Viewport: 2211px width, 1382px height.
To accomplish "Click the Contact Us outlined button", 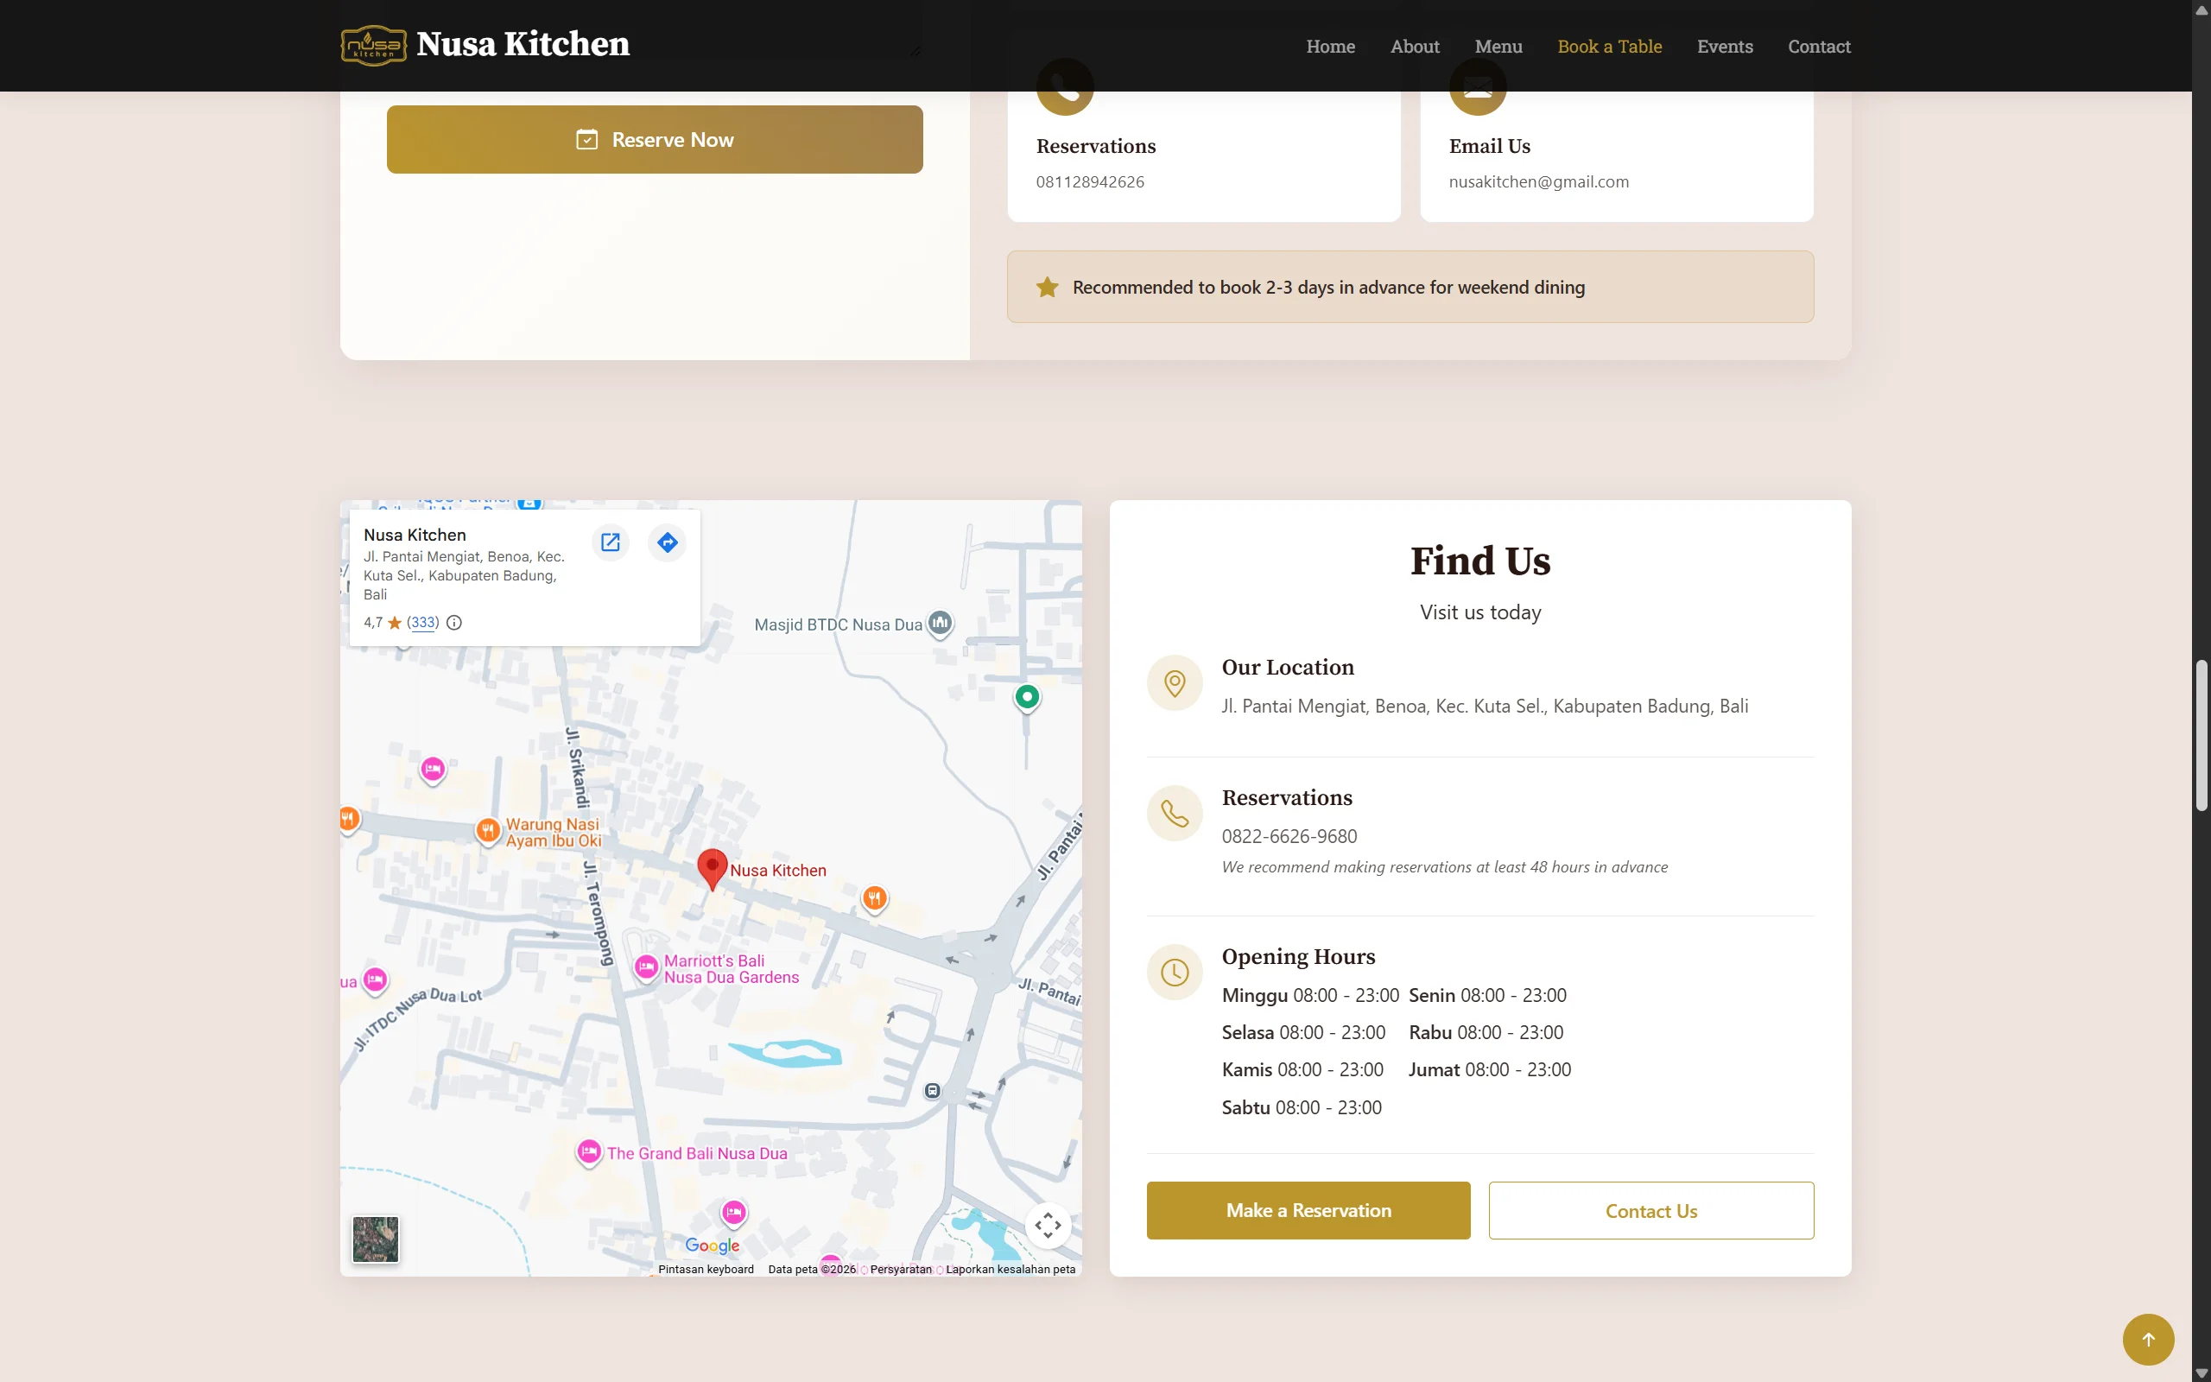I will point(1651,1210).
